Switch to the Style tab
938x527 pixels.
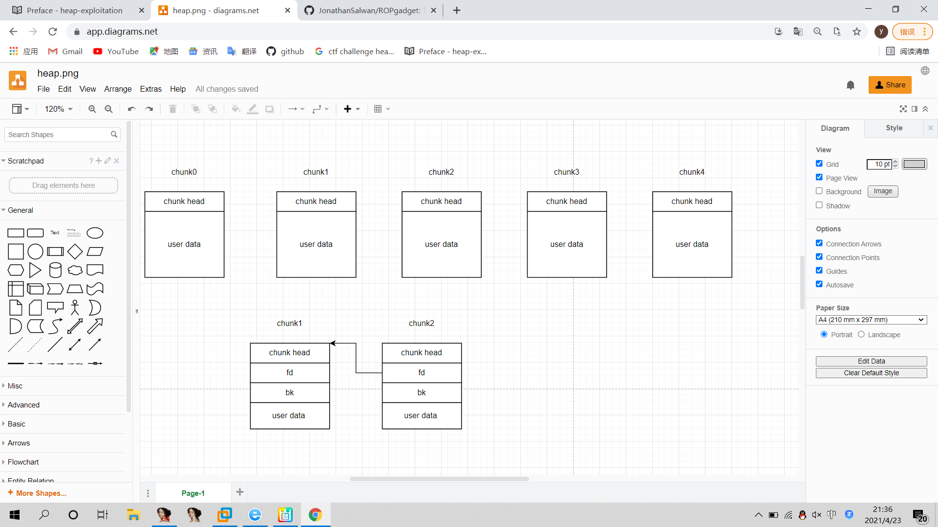pyautogui.click(x=894, y=128)
